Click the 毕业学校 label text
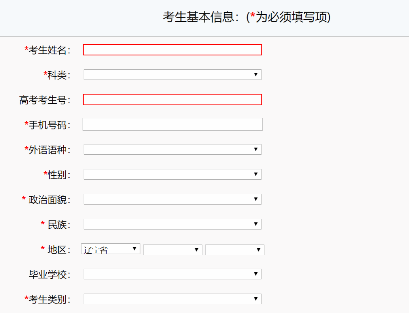 [49, 275]
